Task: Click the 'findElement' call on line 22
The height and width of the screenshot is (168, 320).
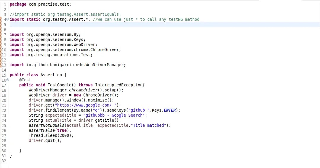Action: click(x=58, y=110)
